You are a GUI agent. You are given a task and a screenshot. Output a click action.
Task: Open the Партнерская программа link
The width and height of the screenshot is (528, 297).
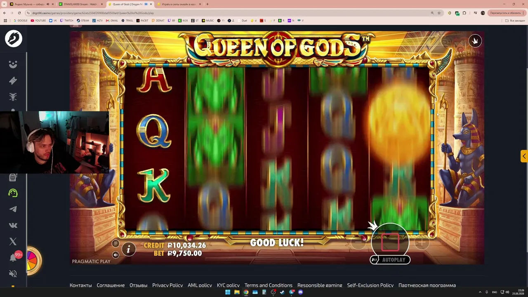coord(427,285)
